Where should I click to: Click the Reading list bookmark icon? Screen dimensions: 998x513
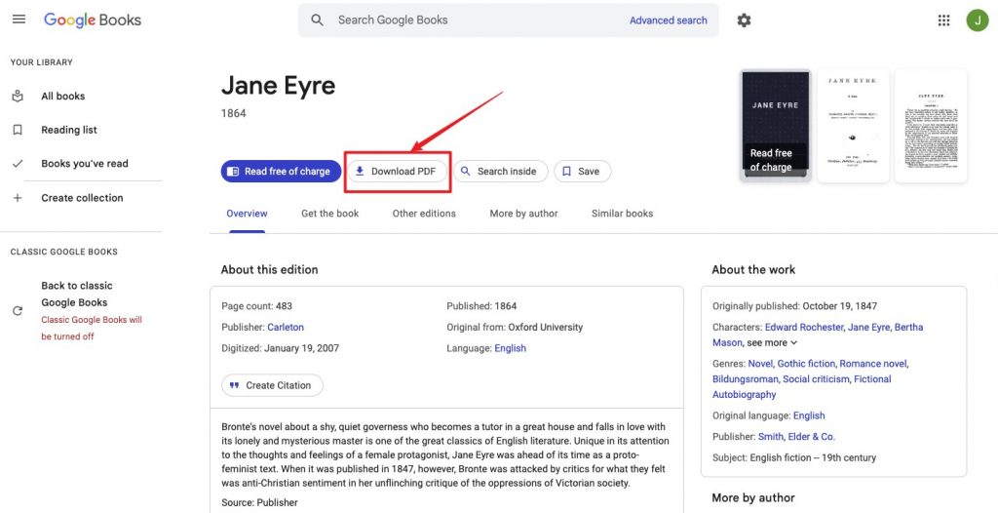coord(18,130)
